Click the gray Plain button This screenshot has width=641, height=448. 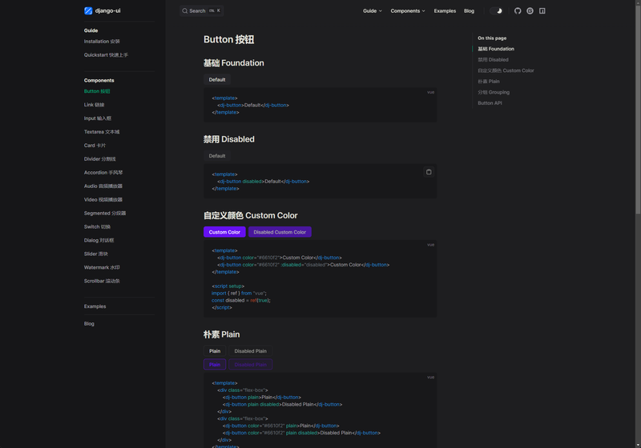[x=215, y=351]
